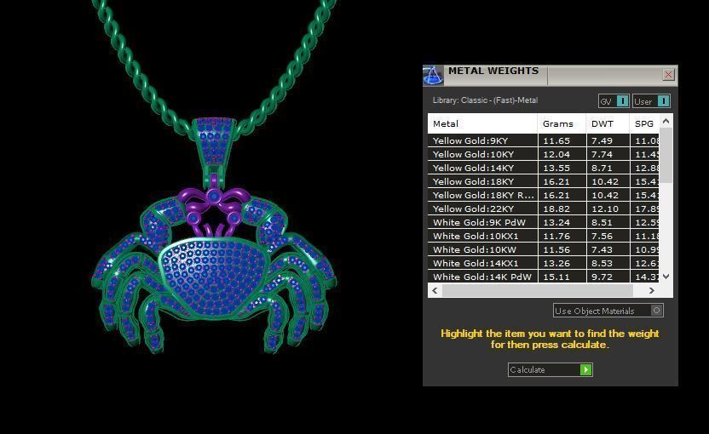Click the Metal Weights cone icon
Image resolution: width=709 pixels, height=434 pixels.
tap(433, 76)
